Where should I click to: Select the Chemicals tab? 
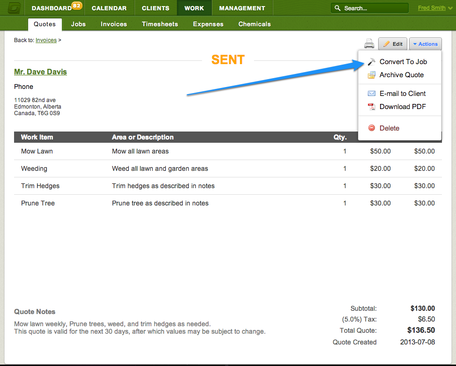click(254, 24)
